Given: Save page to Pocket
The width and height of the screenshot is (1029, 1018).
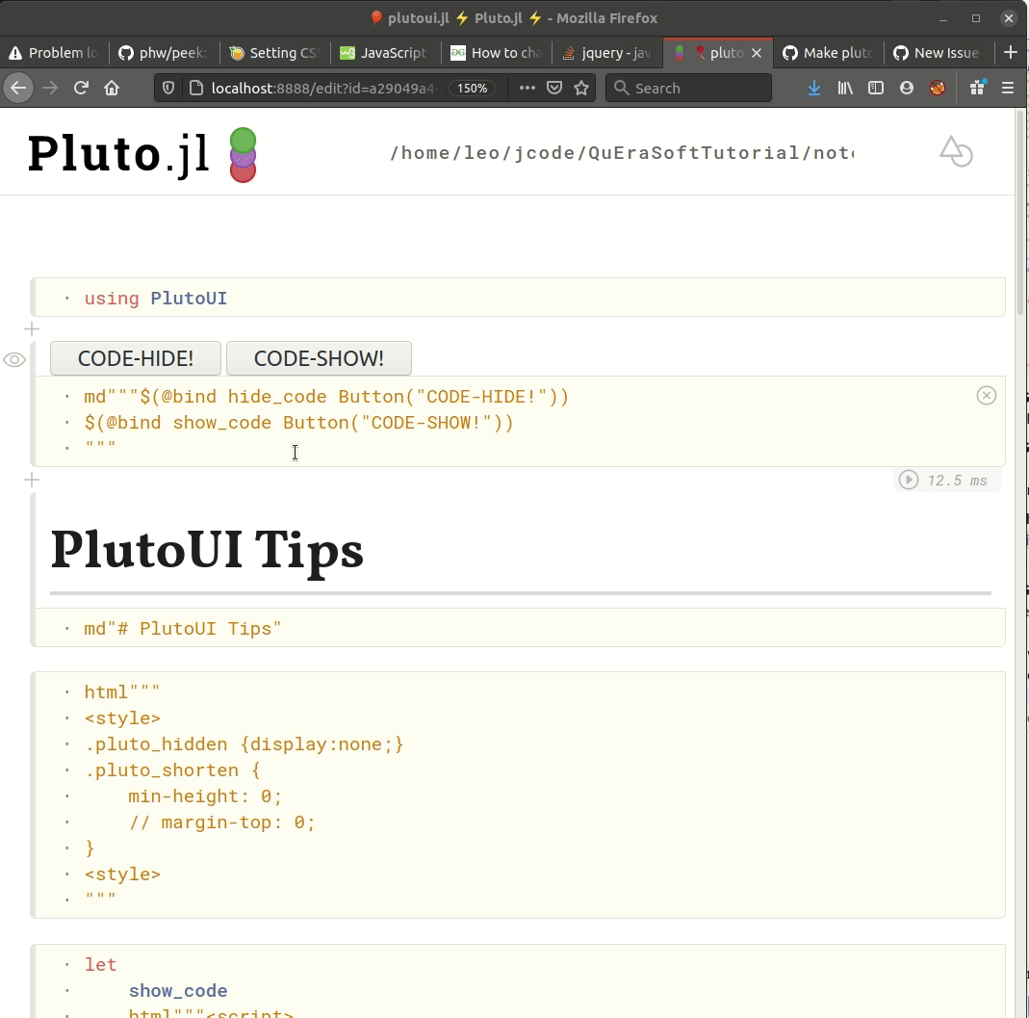Looking at the screenshot, I should pos(554,88).
